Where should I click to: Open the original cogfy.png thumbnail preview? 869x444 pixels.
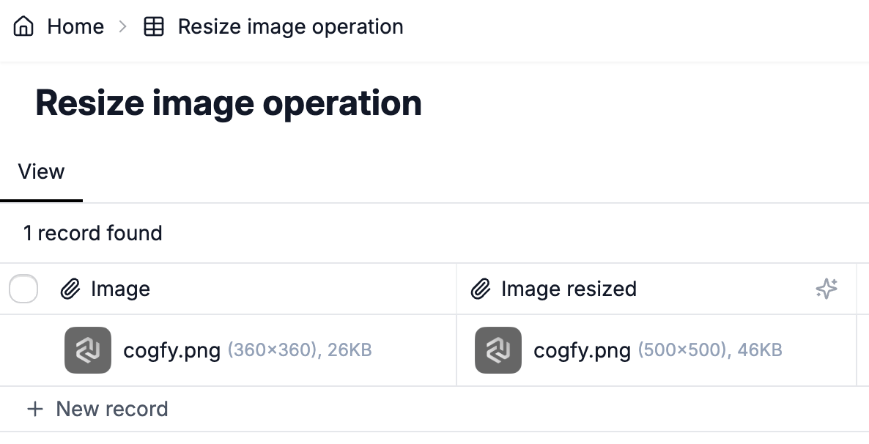(88, 350)
